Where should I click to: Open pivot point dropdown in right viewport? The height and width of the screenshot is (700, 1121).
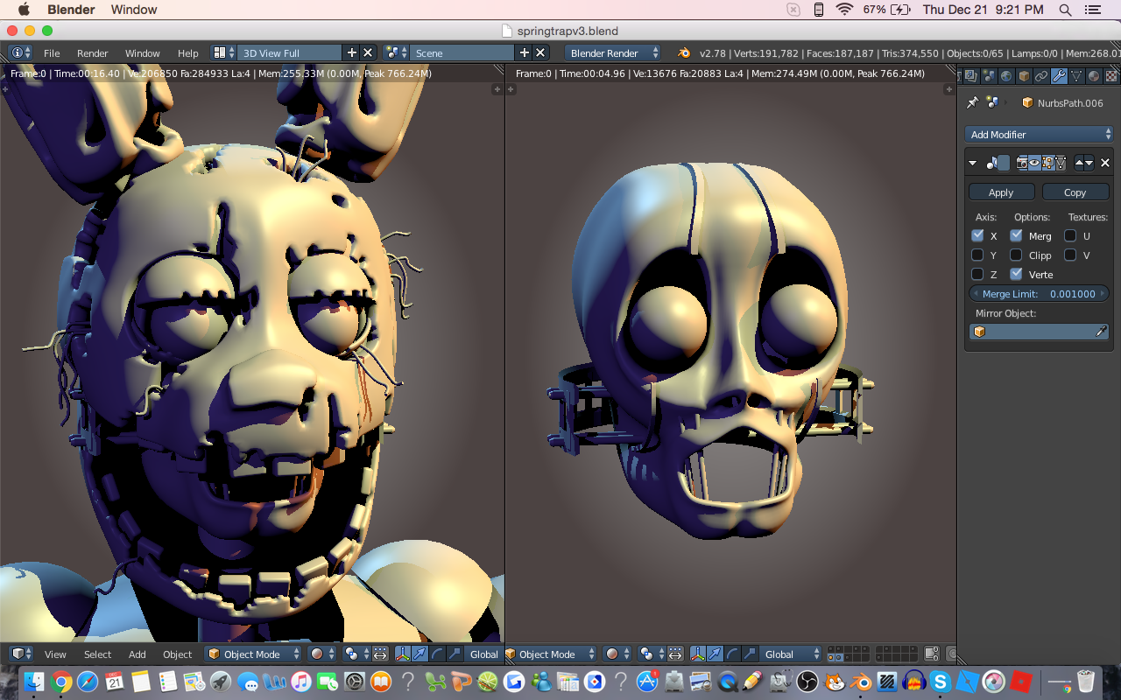click(650, 654)
